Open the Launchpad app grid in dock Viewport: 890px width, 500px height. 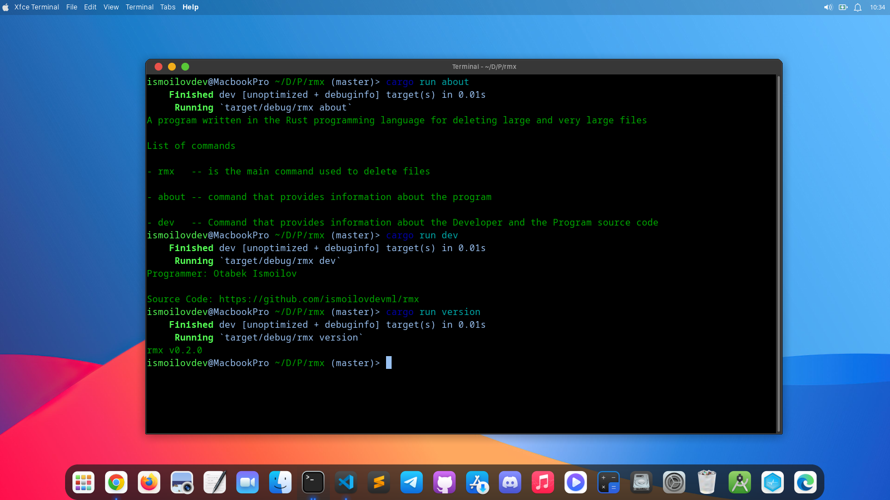point(83,482)
